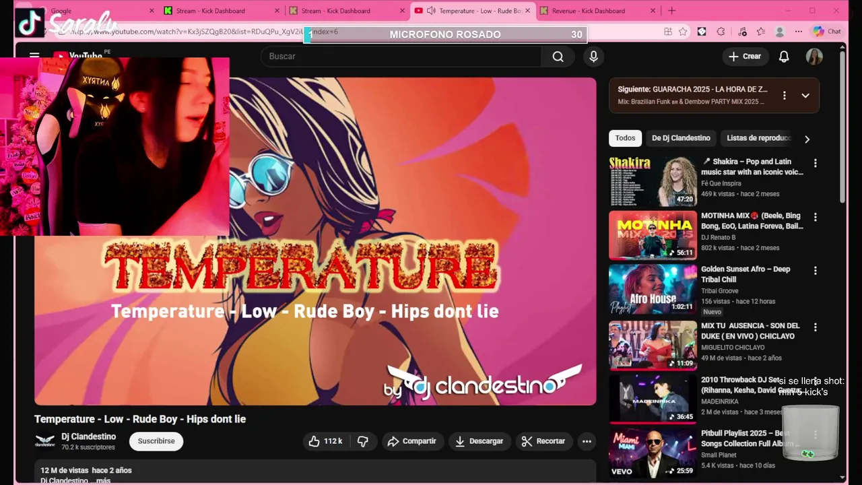Click the YouTube search magnifier button
Viewport: 862px width, 485px height.
[558, 57]
